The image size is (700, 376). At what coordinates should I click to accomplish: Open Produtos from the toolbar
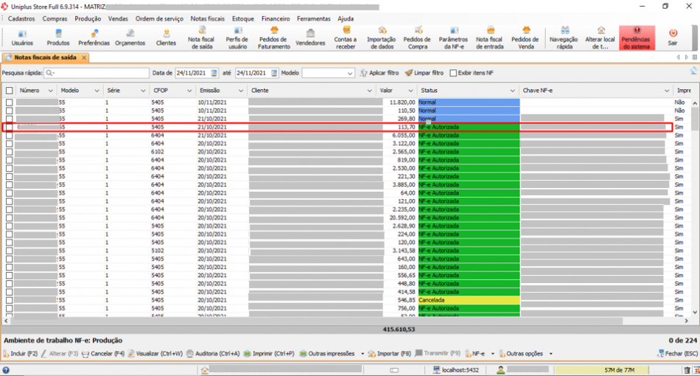click(58, 38)
